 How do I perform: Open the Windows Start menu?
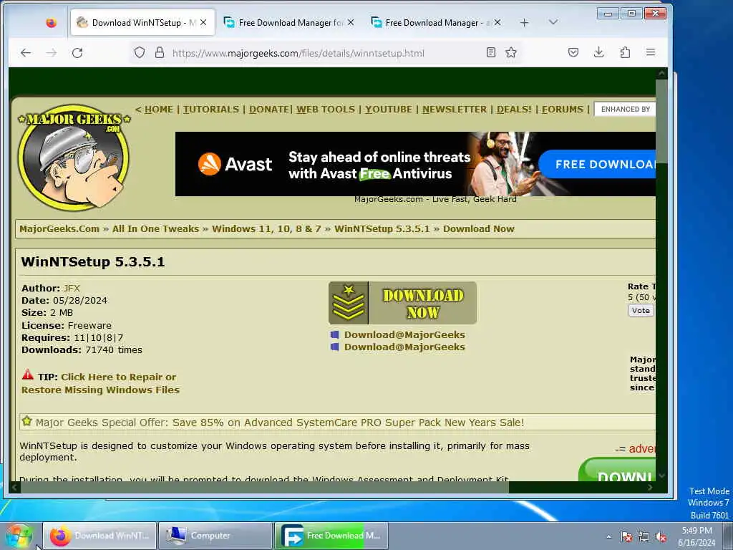point(19,536)
